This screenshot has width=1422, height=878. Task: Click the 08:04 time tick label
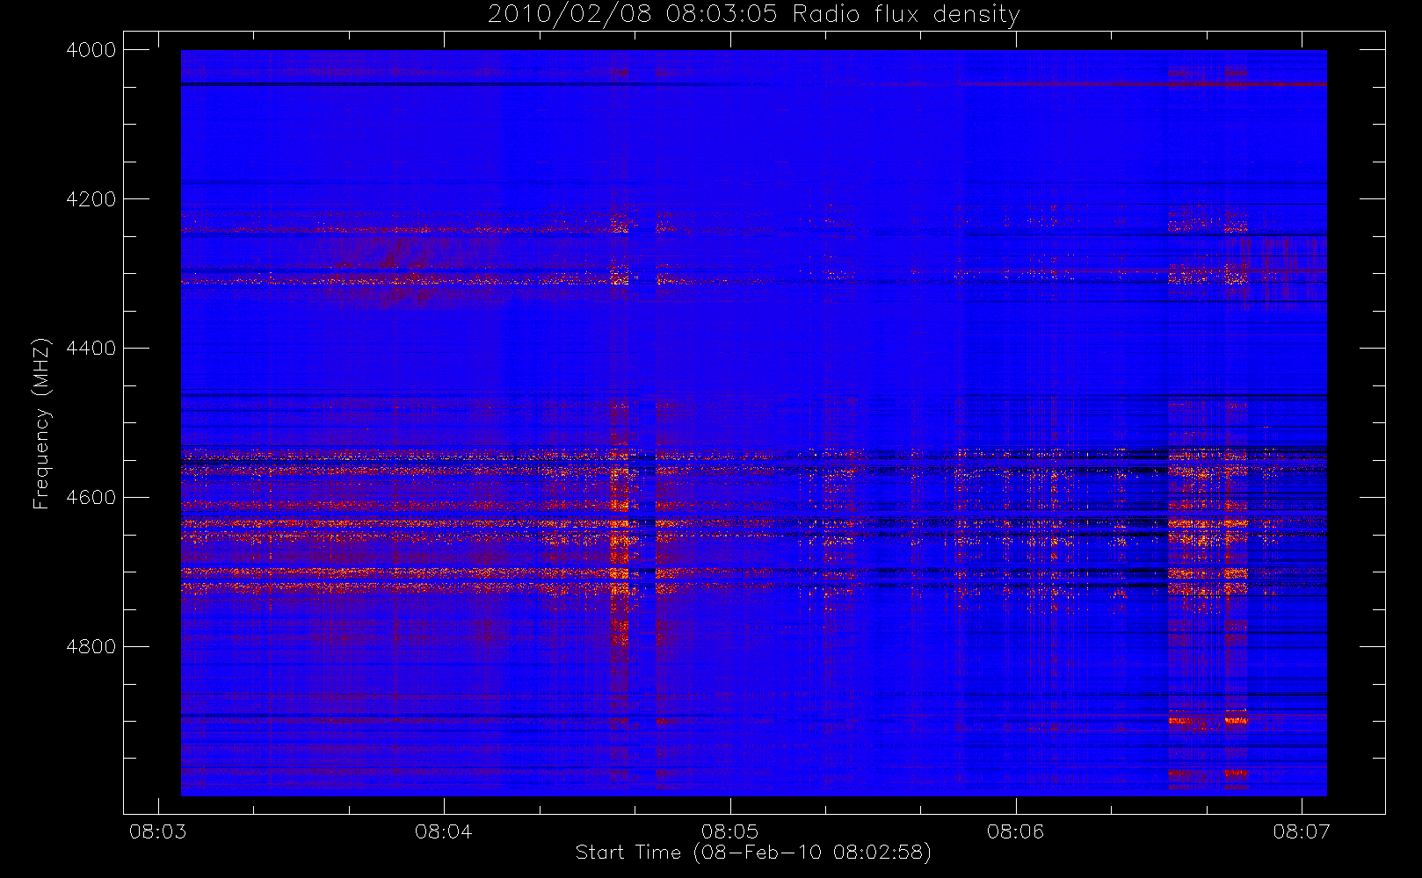pos(444,831)
